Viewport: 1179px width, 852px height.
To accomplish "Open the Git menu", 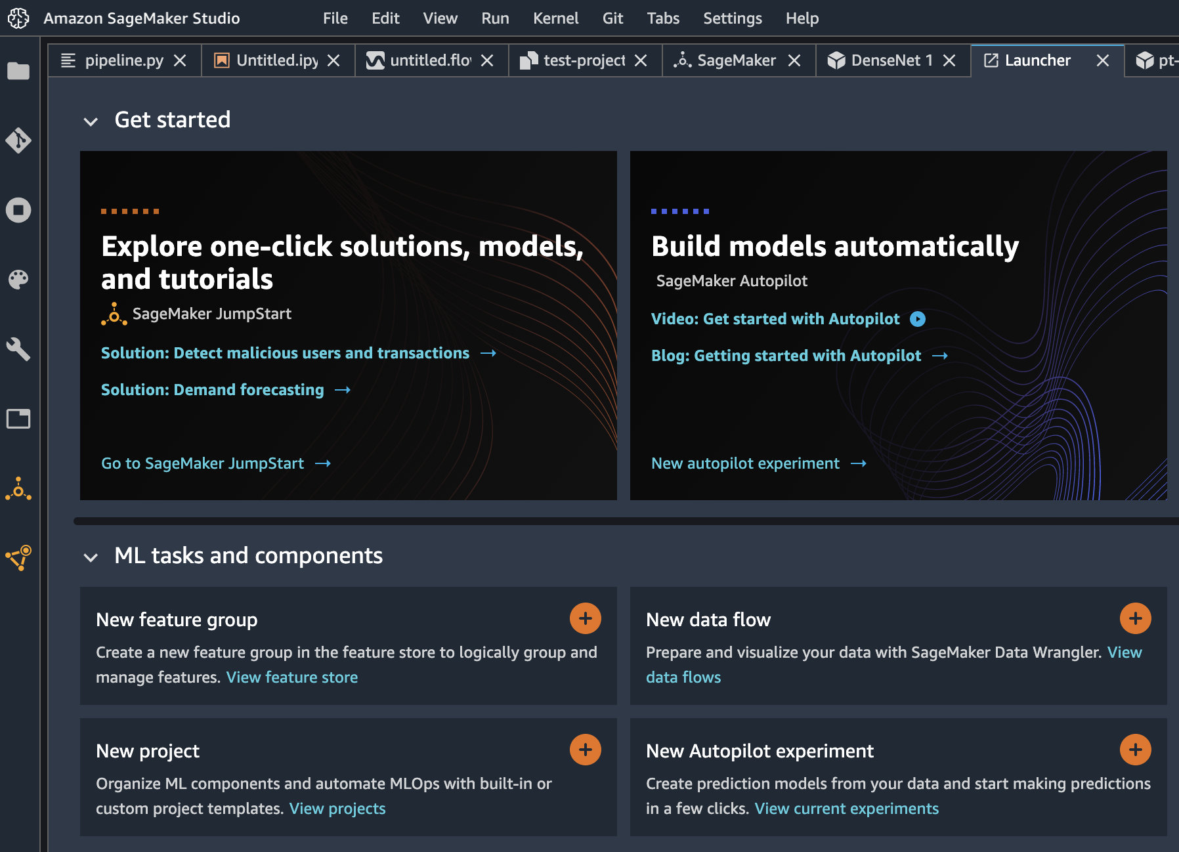I will coord(612,18).
